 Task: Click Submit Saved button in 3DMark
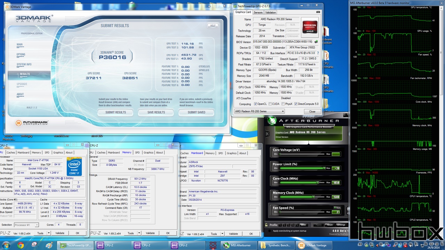click(x=196, y=112)
